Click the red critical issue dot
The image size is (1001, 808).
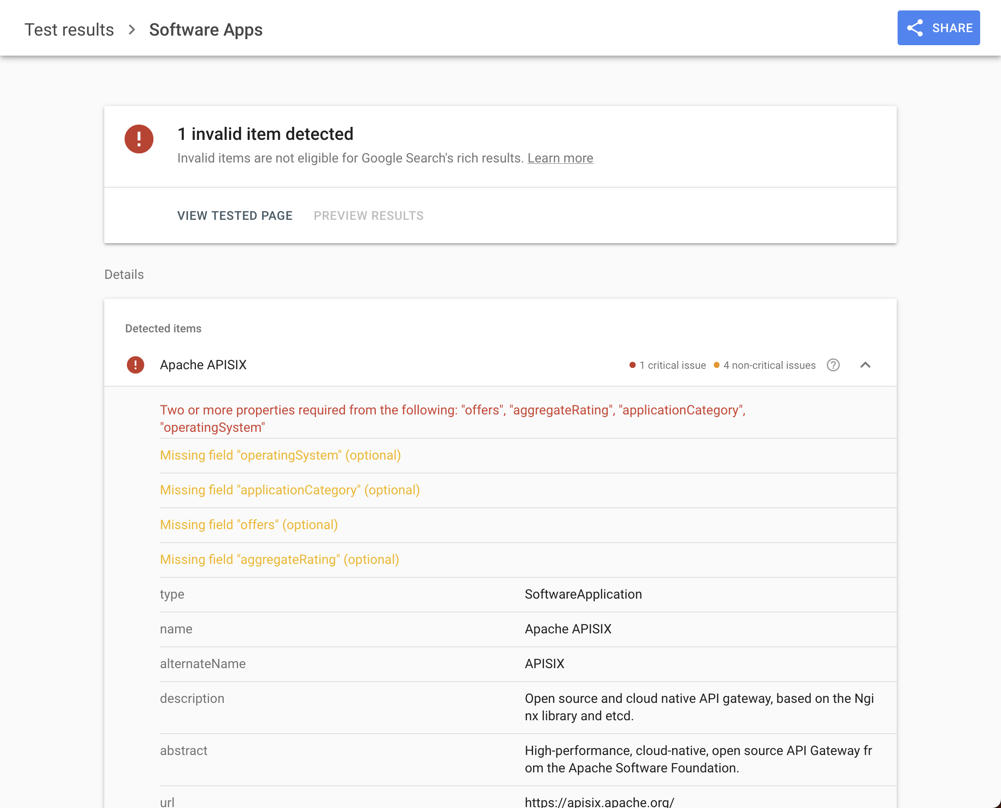point(633,365)
